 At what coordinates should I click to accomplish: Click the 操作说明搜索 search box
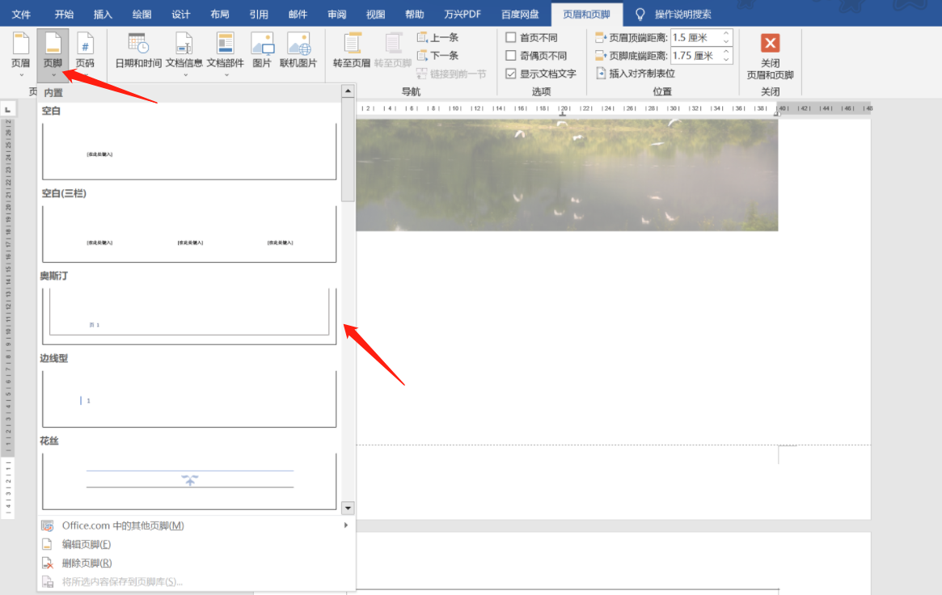click(x=683, y=14)
